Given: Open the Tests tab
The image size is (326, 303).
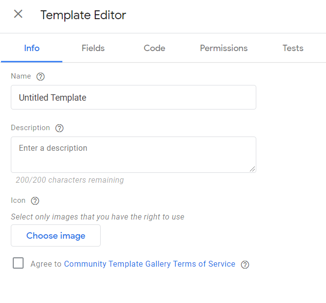Looking at the screenshot, I should (293, 48).
